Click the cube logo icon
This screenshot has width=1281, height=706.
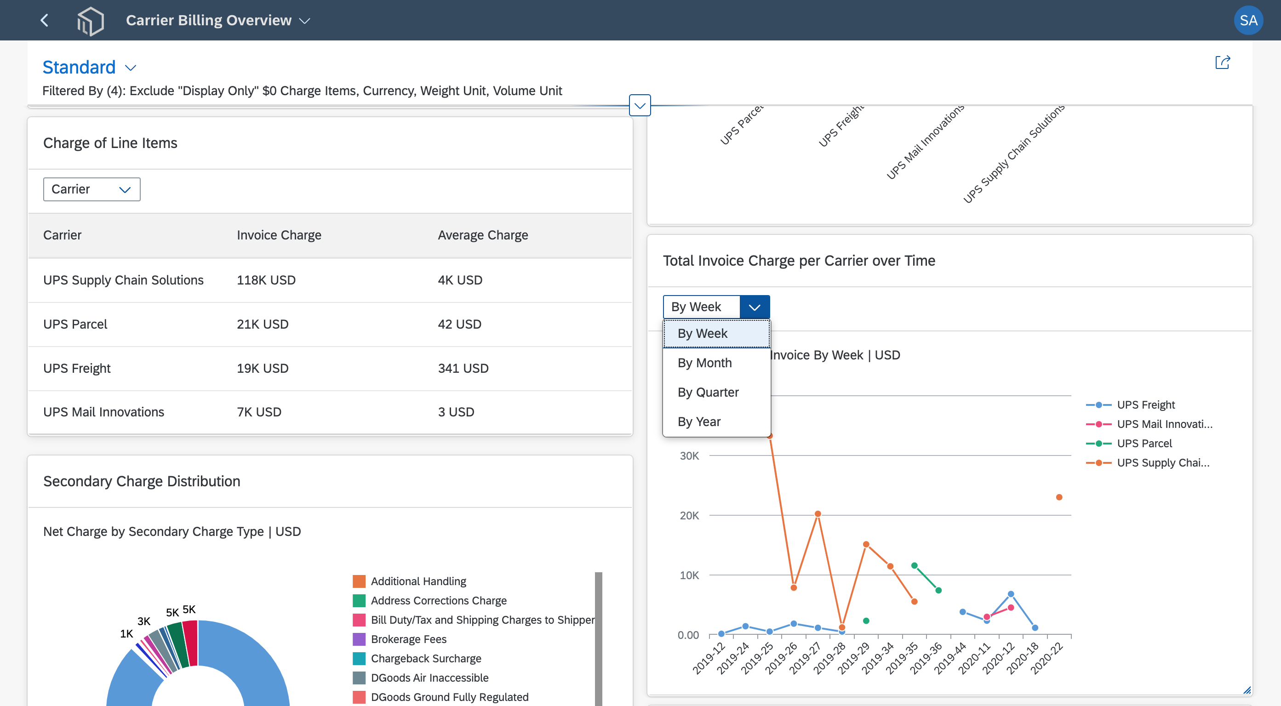click(91, 21)
